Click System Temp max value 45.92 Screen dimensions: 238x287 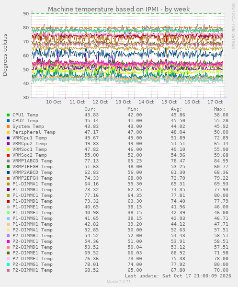[x=221, y=126]
